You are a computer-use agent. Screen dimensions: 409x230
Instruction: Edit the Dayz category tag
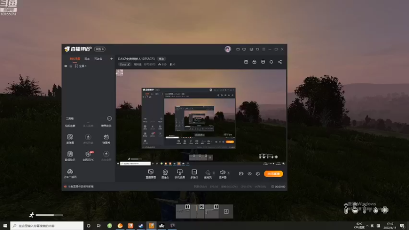coord(125,64)
